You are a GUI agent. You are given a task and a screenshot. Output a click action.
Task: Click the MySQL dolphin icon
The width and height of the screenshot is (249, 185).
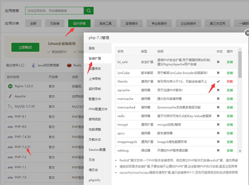point(10,106)
